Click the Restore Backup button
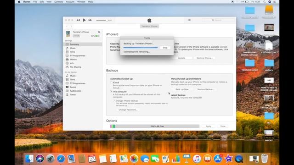 pos(206,89)
